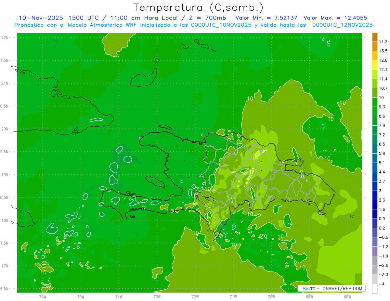Viewport: 390px width, 301px height.
Task: Click the '19N' latitude label
Action: [x=6, y=175]
